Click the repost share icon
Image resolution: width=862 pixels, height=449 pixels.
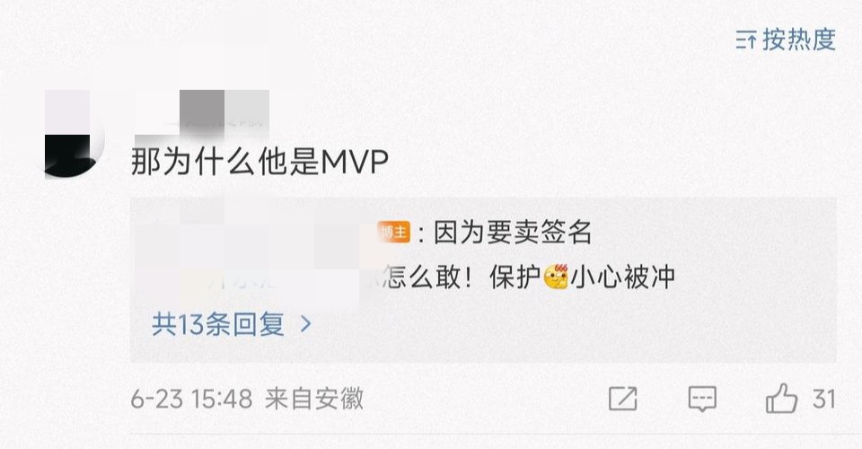pos(623,399)
